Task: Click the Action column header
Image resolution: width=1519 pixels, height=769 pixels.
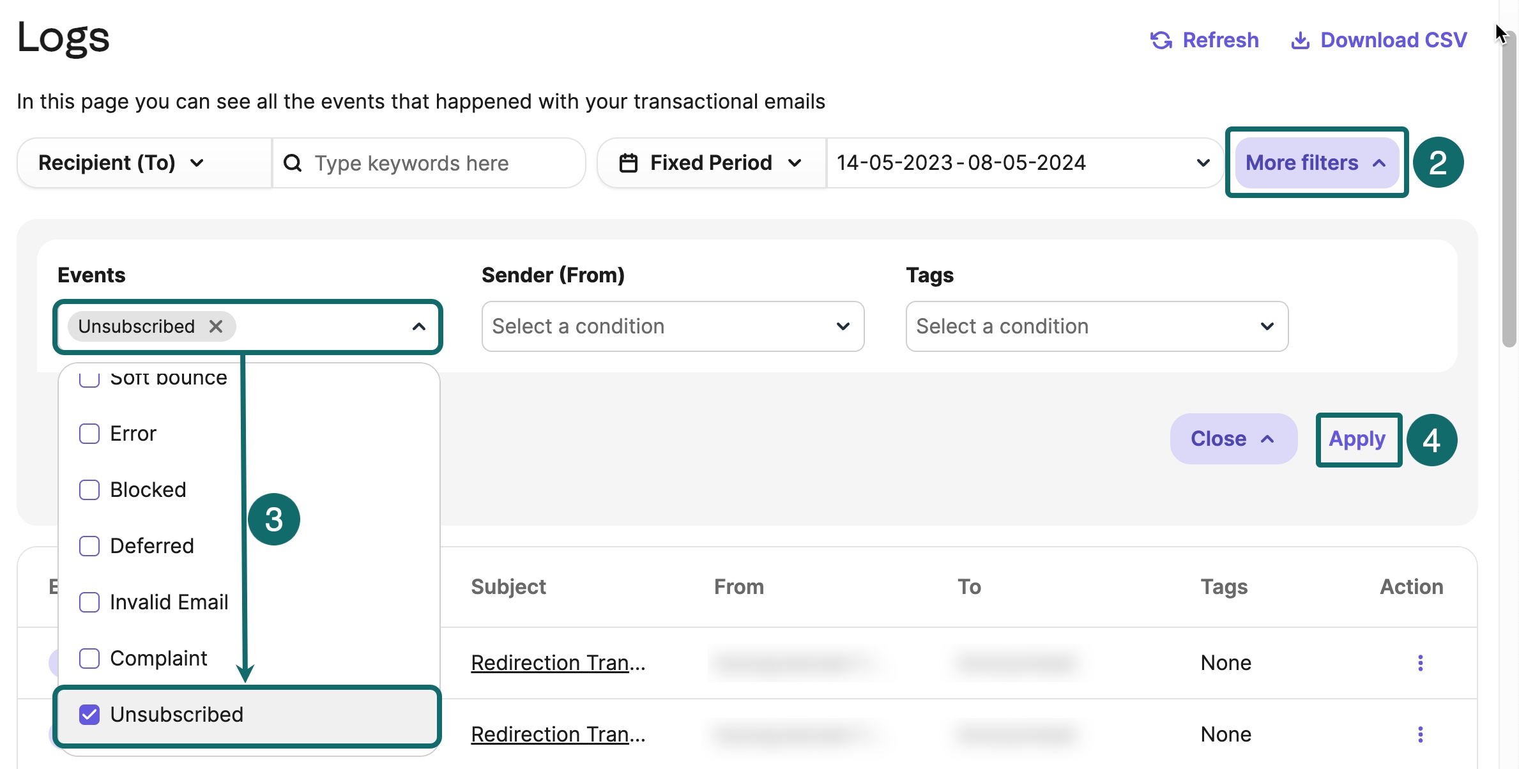Action: coord(1412,587)
